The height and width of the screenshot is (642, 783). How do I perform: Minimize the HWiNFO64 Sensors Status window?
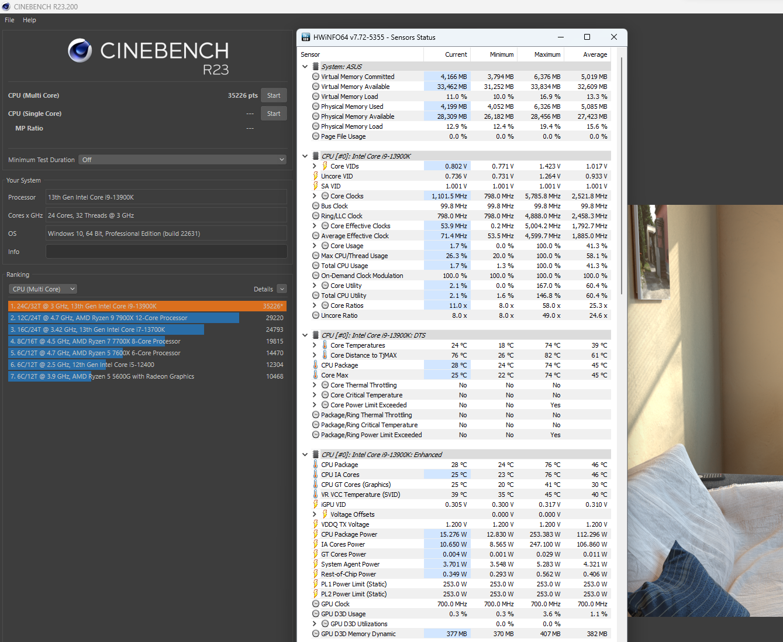[560, 37]
